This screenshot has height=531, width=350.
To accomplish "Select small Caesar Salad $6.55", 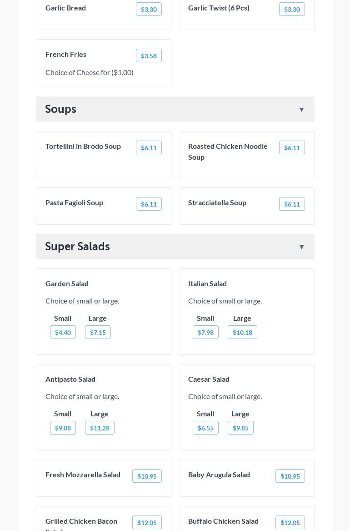I will [x=205, y=428].
